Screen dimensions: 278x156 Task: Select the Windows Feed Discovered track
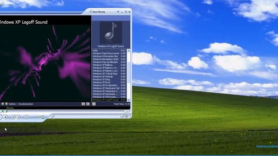[109, 53]
